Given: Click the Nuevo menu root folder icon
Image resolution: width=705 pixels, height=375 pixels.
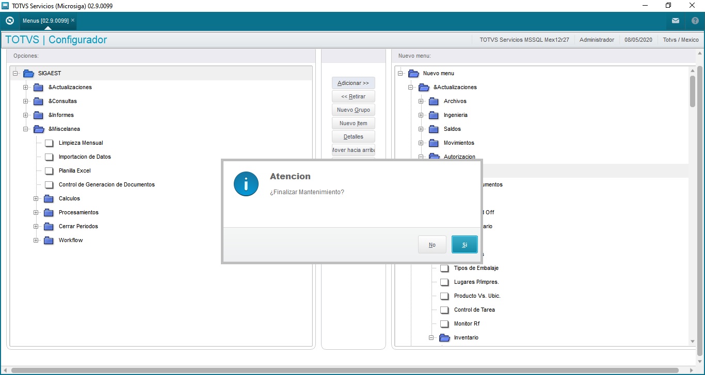Looking at the screenshot, I should tap(413, 73).
